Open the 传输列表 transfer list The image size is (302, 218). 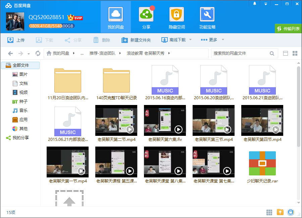[288, 29]
